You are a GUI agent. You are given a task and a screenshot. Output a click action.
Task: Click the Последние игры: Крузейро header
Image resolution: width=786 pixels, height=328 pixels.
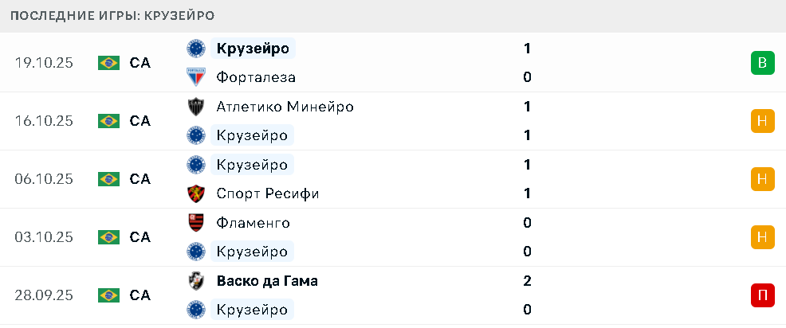coord(112,16)
